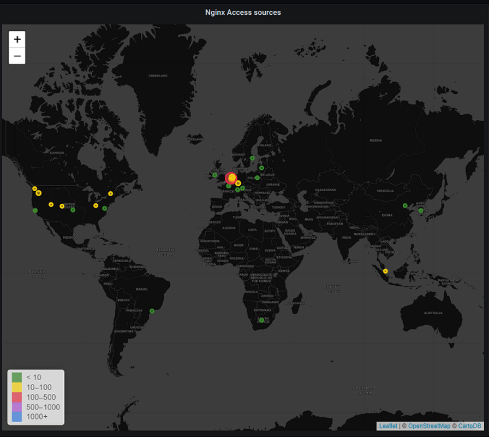Click the 'BRAZIL' map label

pos(142,289)
